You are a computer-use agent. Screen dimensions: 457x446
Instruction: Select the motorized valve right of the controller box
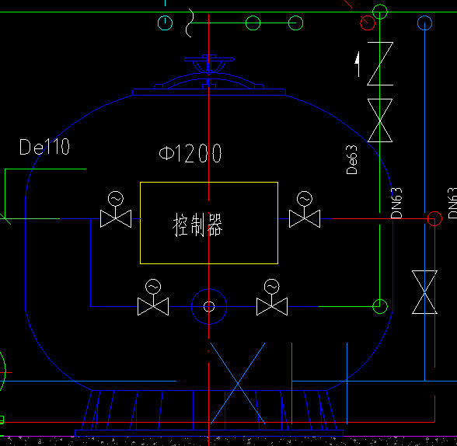(305, 209)
